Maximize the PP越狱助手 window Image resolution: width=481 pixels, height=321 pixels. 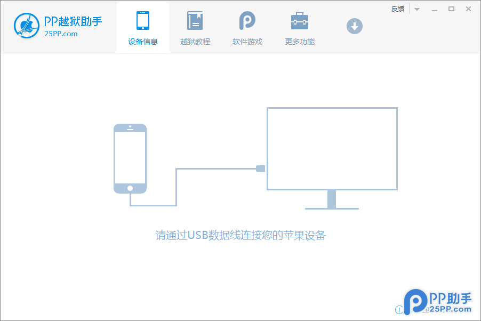coord(451,9)
